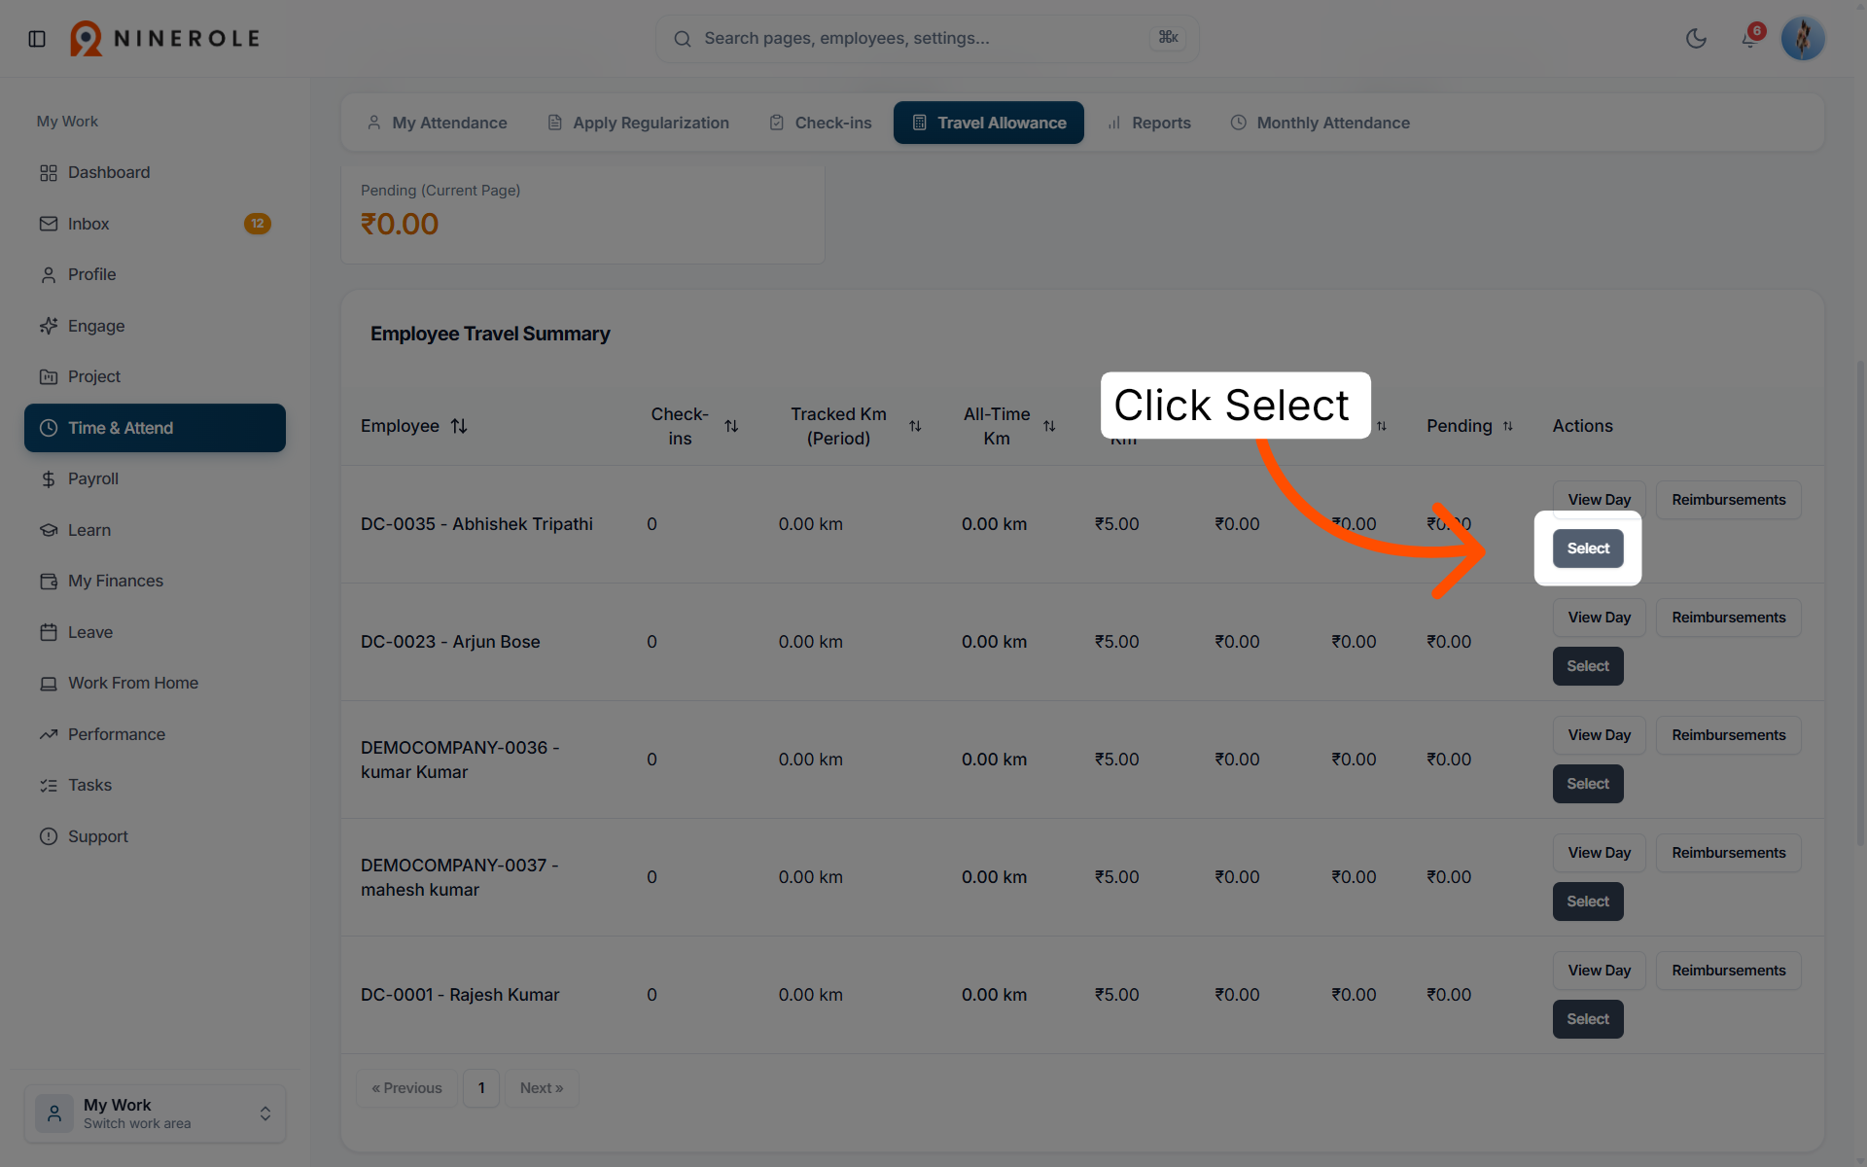Focus the search pages and employees field
Screen dimensions: 1867x1167
click(x=927, y=39)
